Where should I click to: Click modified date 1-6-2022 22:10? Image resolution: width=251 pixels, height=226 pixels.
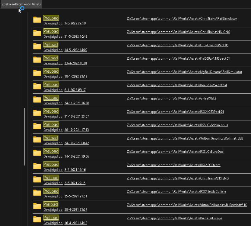pyautogui.click(x=75, y=23)
